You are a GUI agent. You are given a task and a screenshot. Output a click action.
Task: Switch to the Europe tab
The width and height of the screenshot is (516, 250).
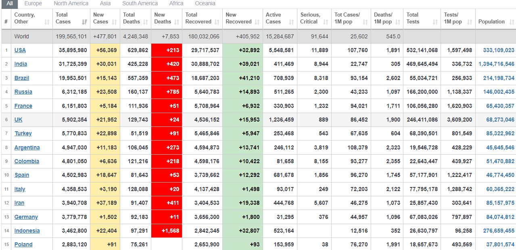pyautogui.click(x=33, y=4)
